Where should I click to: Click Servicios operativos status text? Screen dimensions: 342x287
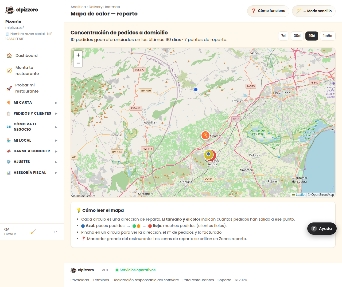138,270
